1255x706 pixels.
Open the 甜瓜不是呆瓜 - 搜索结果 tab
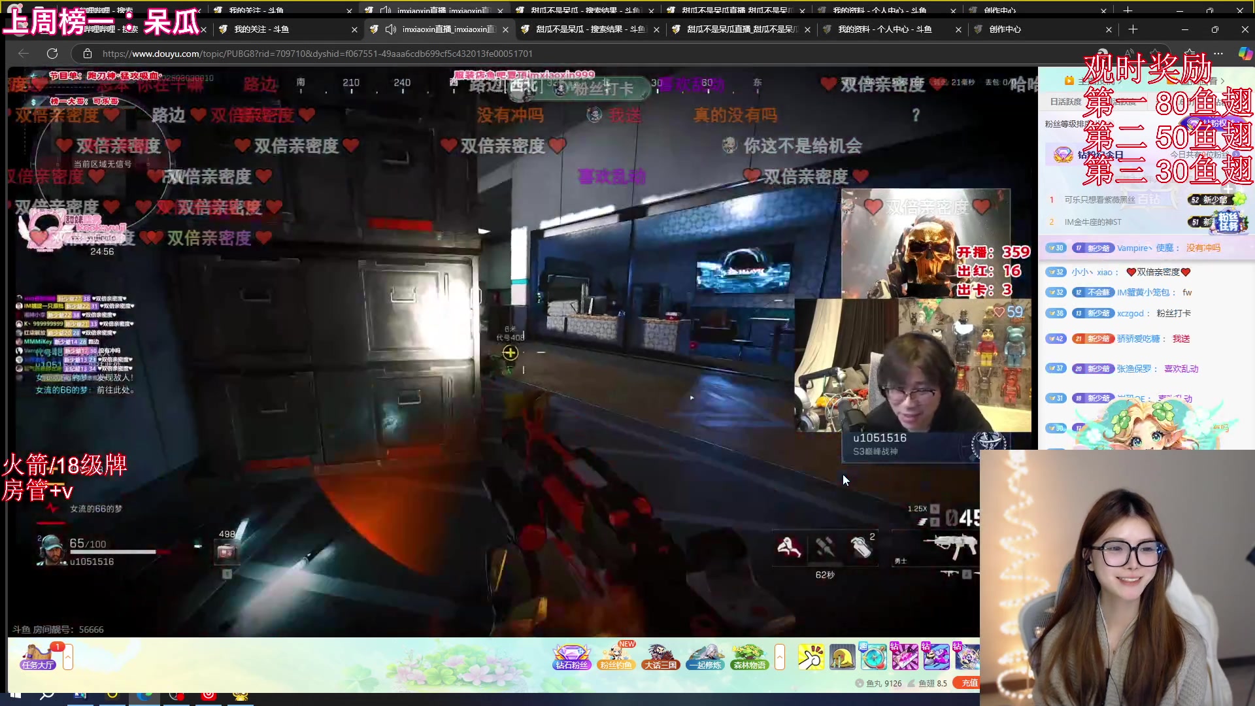coord(590,29)
